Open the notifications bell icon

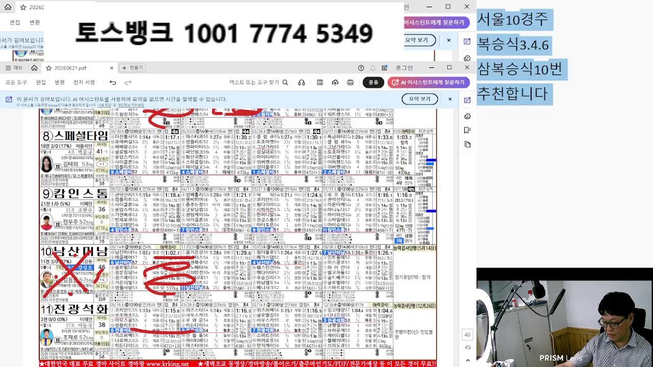coord(373,68)
